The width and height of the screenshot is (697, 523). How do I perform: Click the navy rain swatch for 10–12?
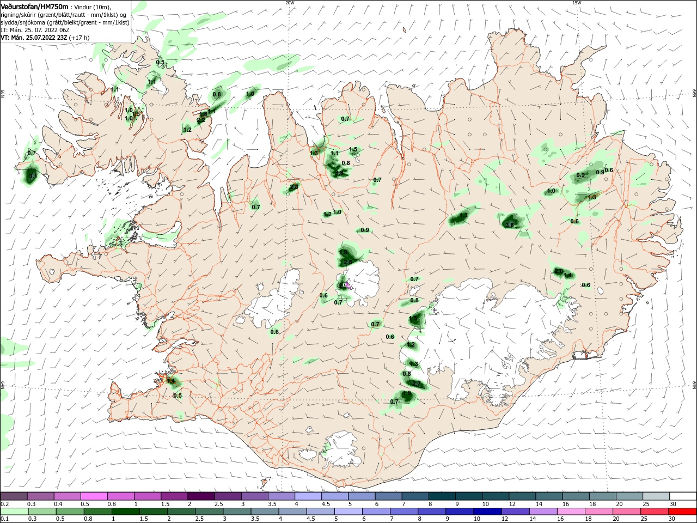tap(487, 512)
